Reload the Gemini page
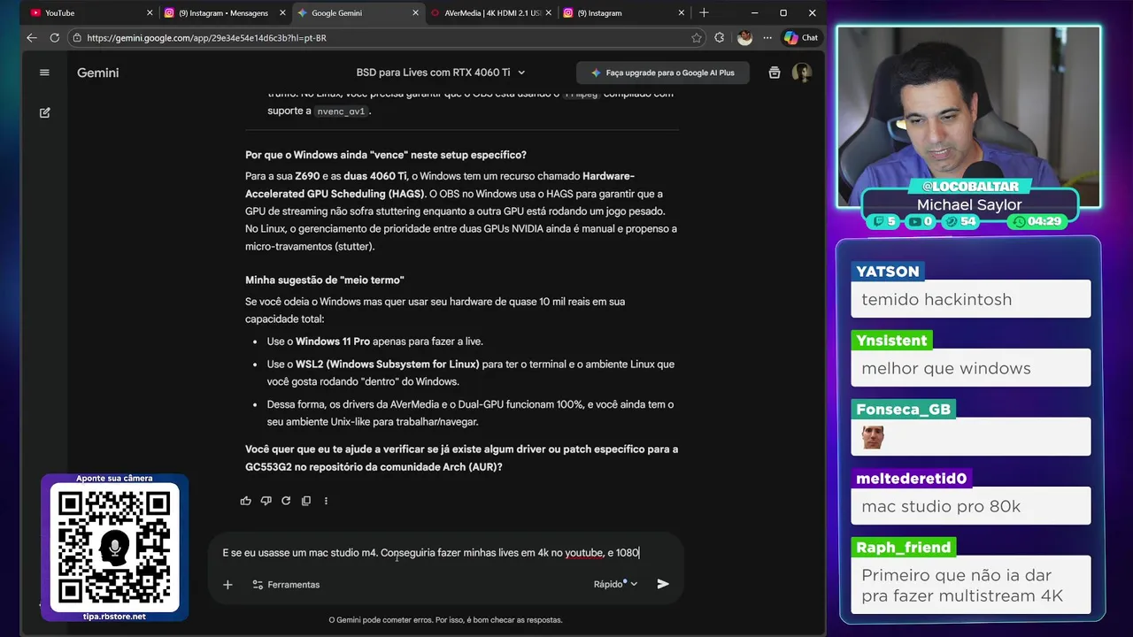The image size is (1133, 637). 55,38
